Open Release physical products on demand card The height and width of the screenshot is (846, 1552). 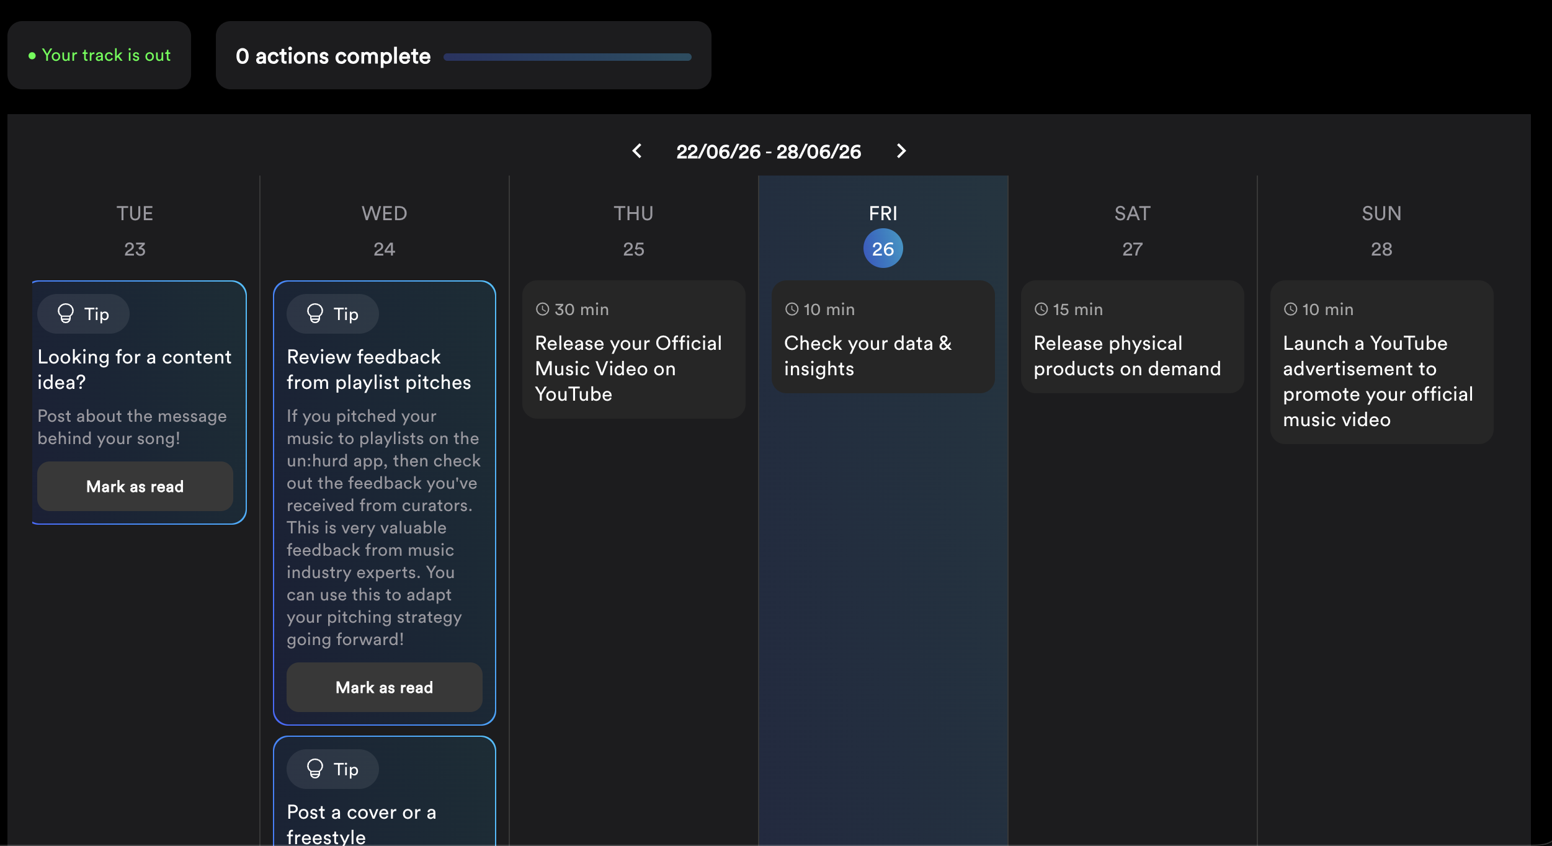pos(1133,337)
